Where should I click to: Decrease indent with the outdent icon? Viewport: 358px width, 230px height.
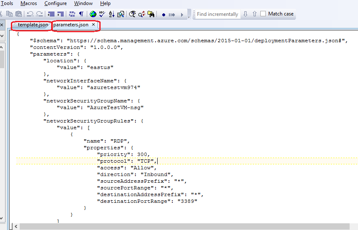(51, 14)
